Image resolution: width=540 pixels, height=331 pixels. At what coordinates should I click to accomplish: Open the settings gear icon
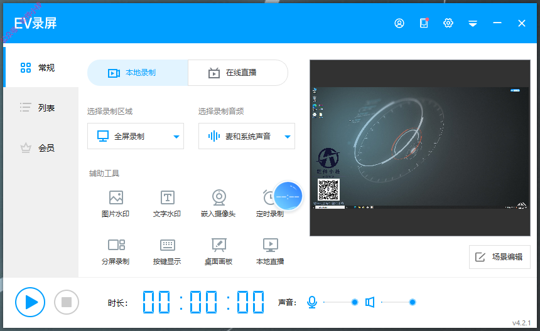coord(448,23)
